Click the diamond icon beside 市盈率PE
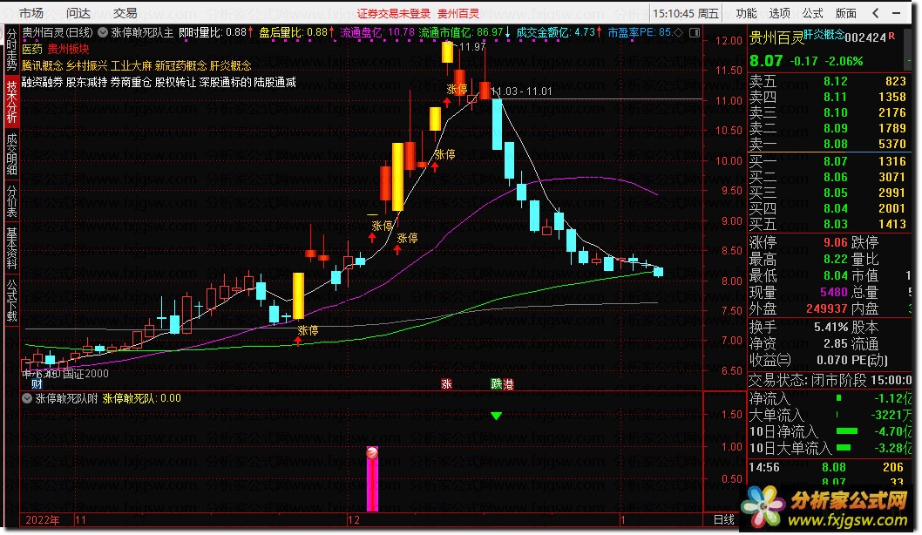Viewport: 922px width, 535px height. click(x=679, y=33)
